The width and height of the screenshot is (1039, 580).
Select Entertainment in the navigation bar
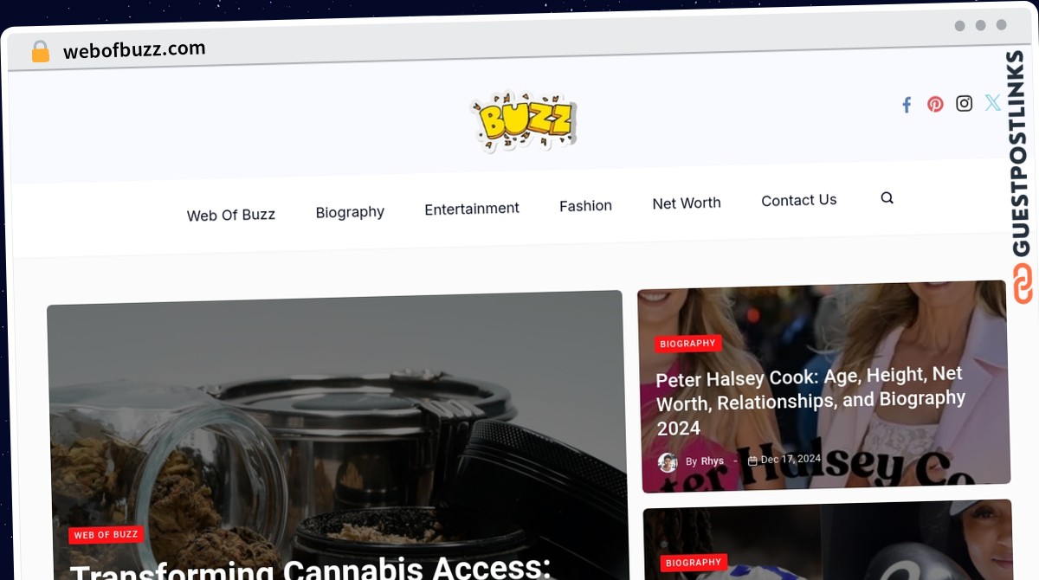(x=472, y=209)
